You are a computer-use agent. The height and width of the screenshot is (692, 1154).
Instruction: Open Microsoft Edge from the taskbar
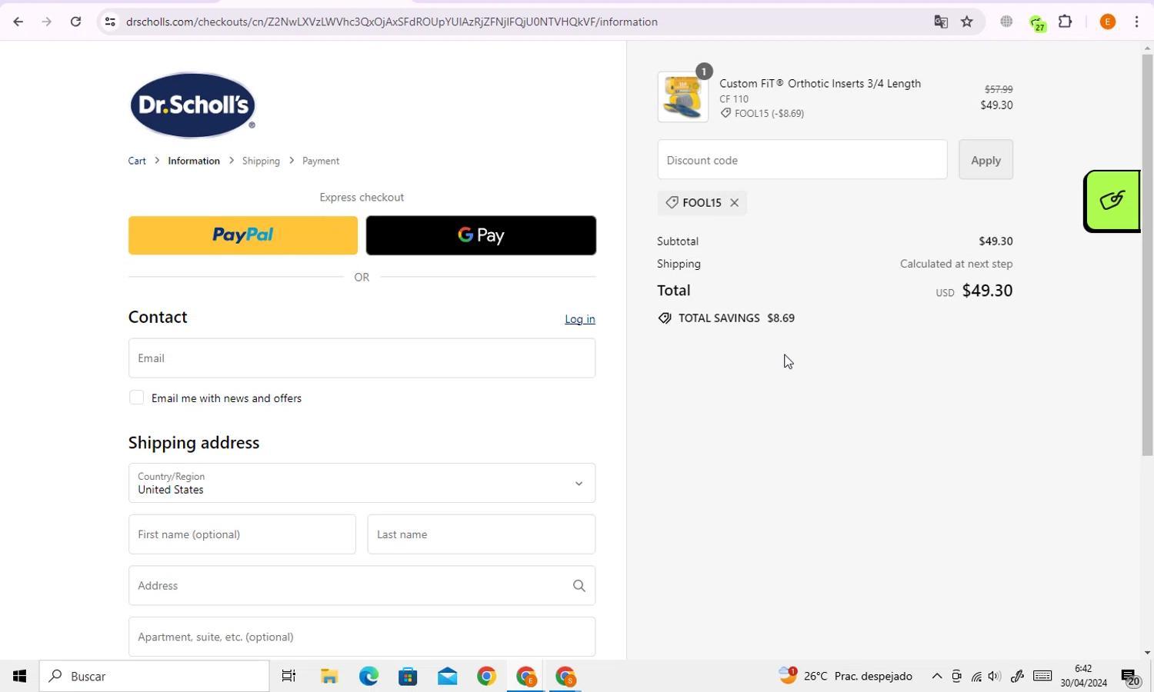pyautogui.click(x=369, y=677)
